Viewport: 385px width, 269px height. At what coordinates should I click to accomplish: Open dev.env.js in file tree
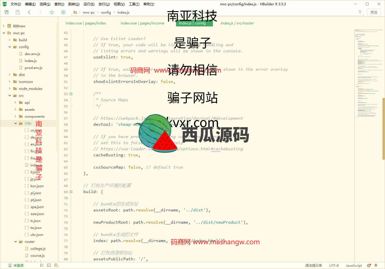32,54
